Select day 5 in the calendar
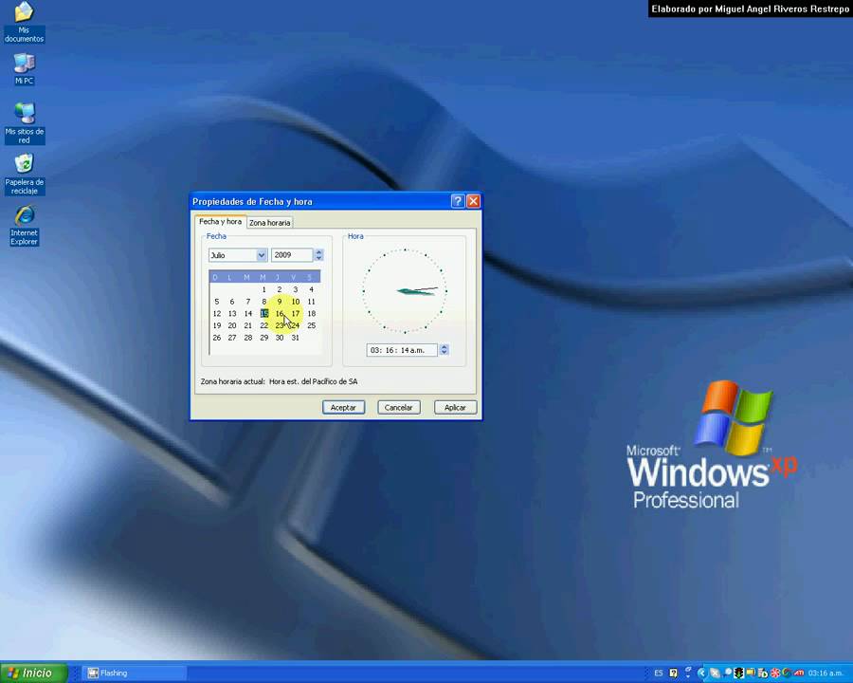Image resolution: width=853 pixels, height=683 pixels. [x=216, y=302]
